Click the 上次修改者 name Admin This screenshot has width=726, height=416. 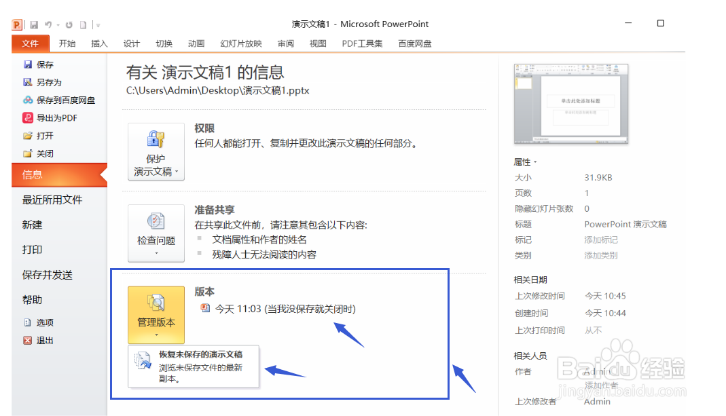pos(597,402)
